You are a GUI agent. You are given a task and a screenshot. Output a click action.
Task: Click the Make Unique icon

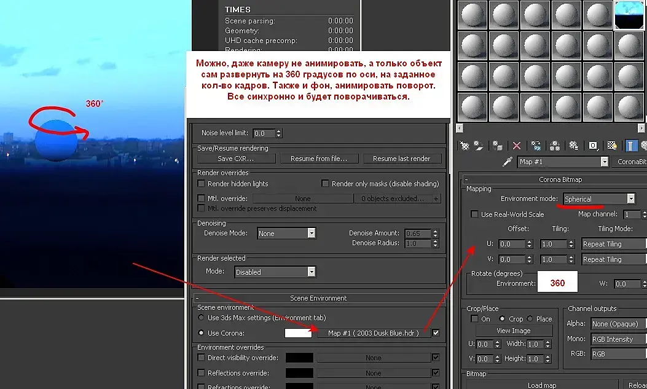[555, 146]
